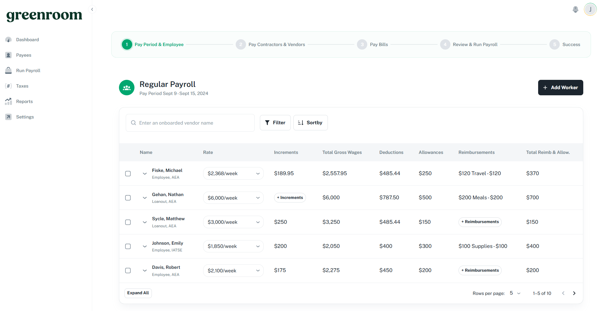Expand the Johnson, Emily row details
Screen dimensions: 601x311
[145, 246]
